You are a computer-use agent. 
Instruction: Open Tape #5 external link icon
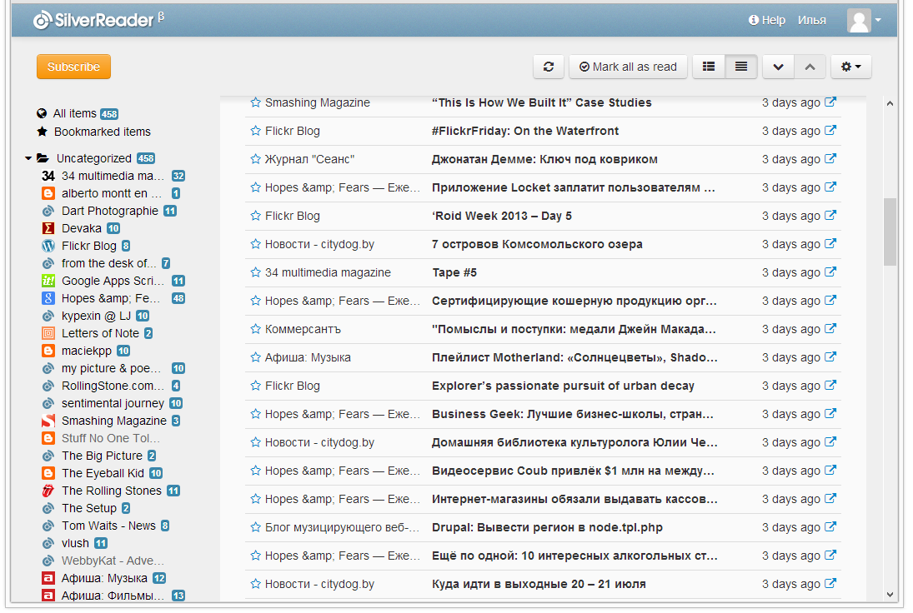[830, 272]
